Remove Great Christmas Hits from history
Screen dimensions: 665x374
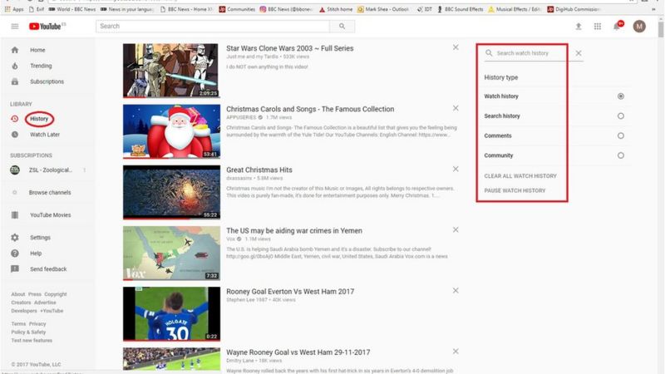click(x=456, y=169)
